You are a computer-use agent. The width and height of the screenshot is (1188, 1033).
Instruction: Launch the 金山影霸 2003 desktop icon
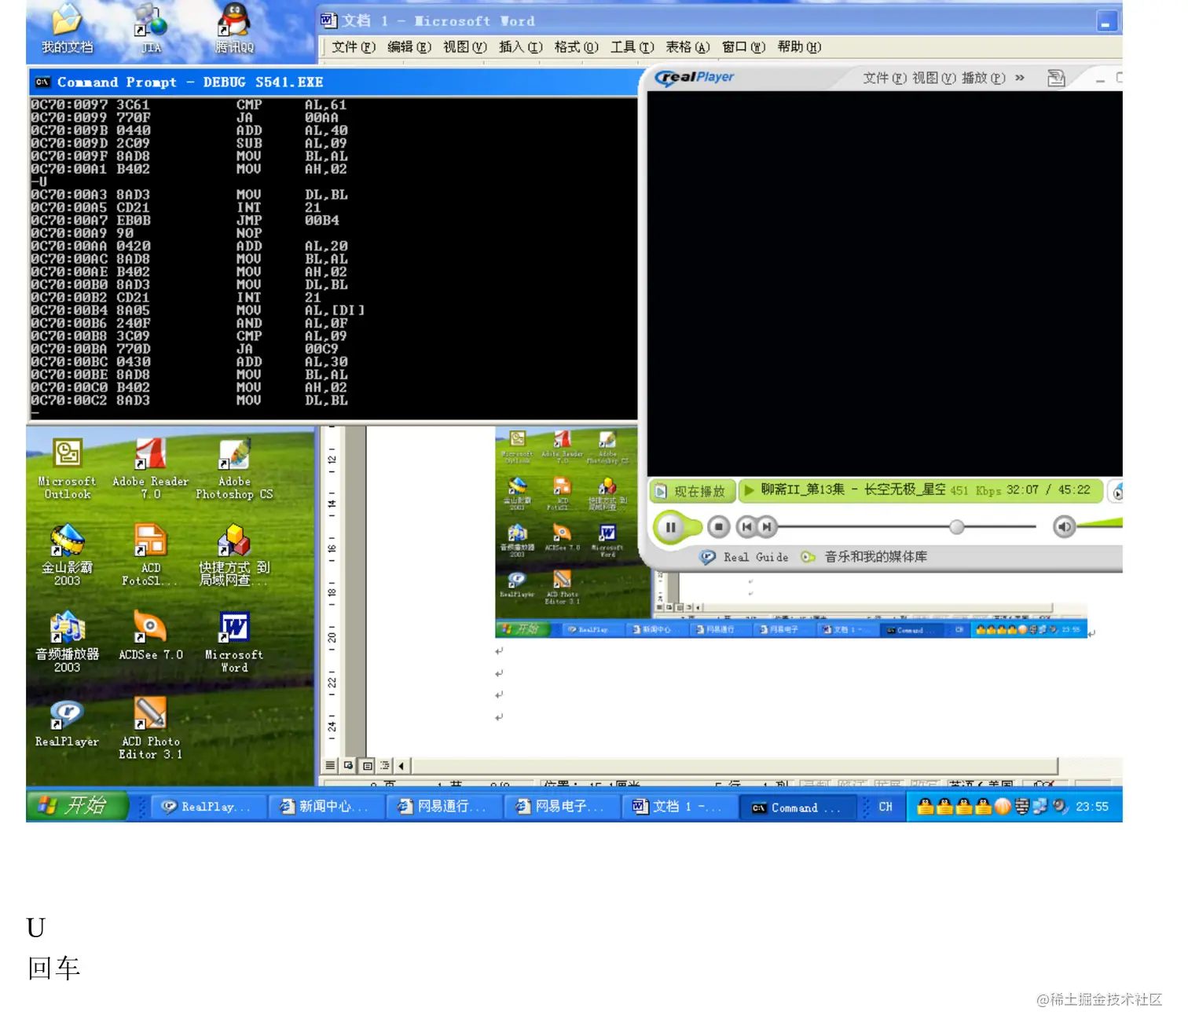click(68, 556)
